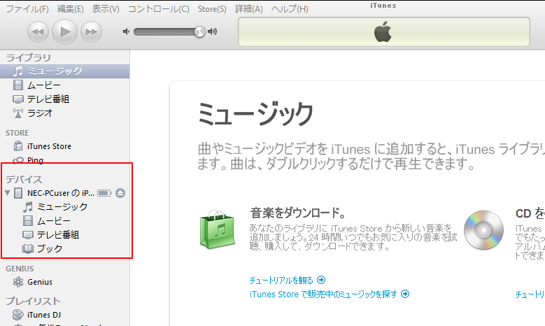Click the fast-forward (next track) button
The width and height of the screenshot is (545, 326).
pos(92,32)
